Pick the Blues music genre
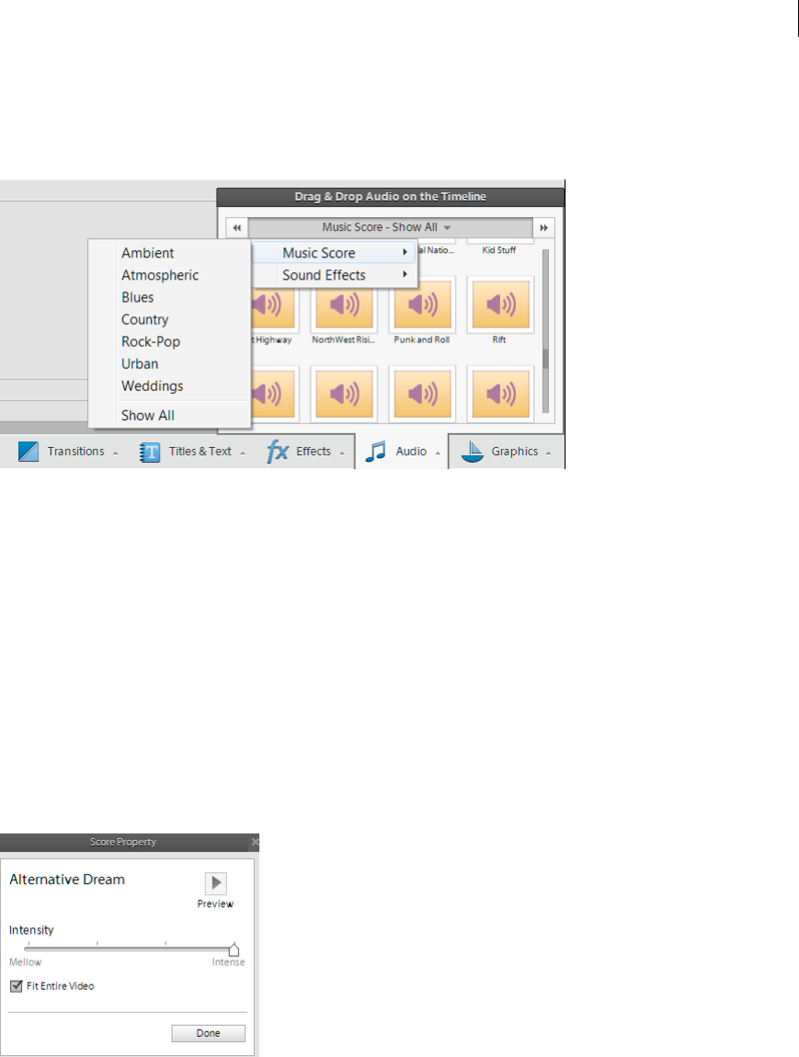The image size is (799, 1057). (137, 297)
